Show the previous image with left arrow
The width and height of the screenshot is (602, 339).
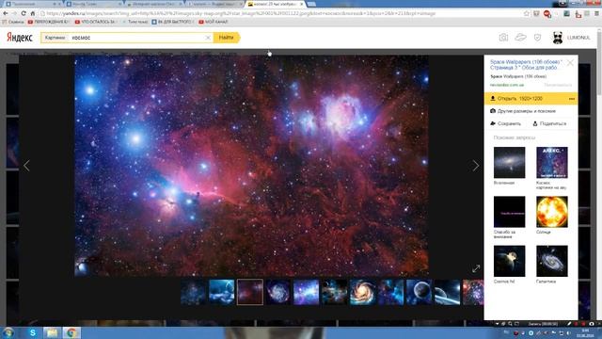pyautogui.click(x=26, y=166)
